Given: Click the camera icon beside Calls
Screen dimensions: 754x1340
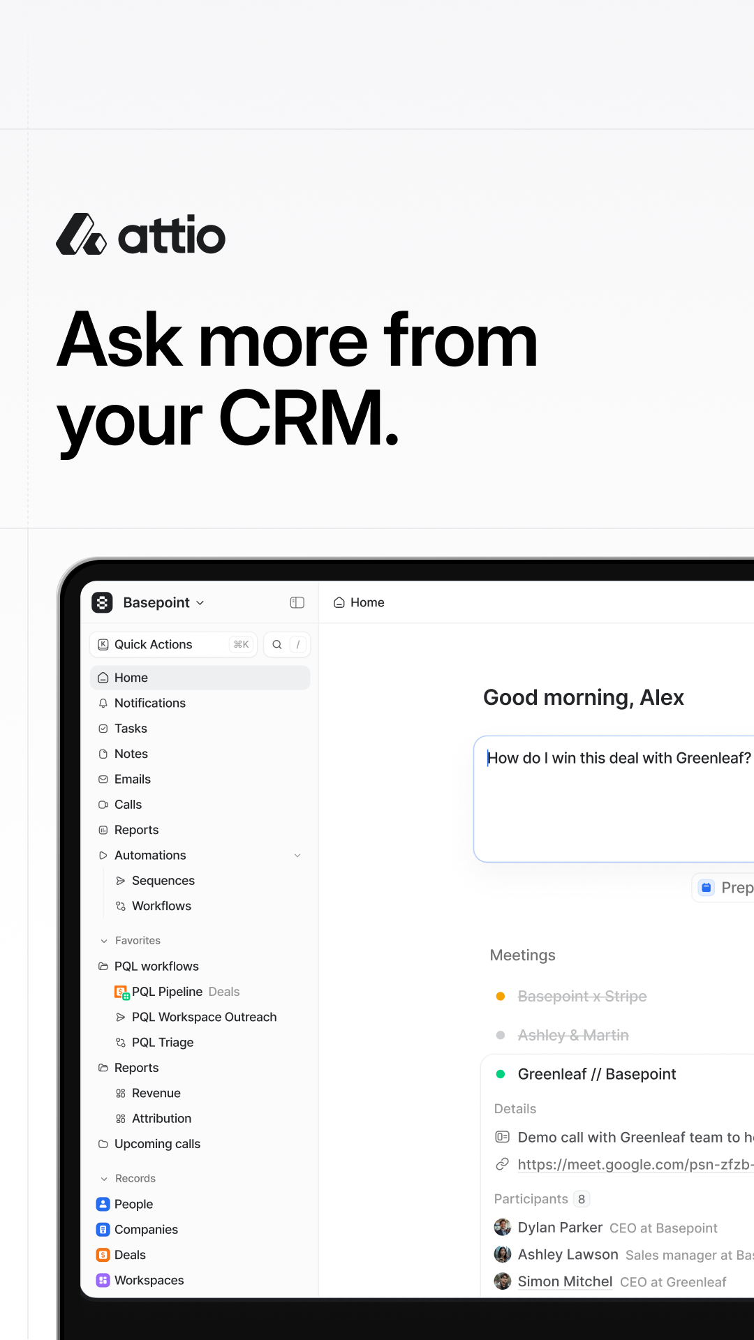Looking at the screenshot, I should coord(103,805).
